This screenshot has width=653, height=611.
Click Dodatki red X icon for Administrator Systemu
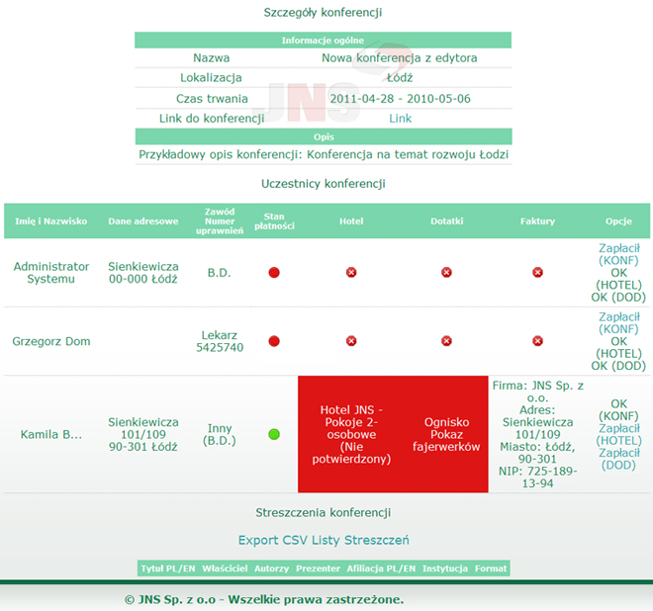pos(446,272)
